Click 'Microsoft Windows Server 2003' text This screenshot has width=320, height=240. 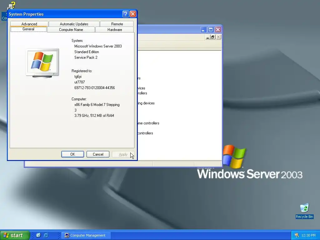(98, 46)
